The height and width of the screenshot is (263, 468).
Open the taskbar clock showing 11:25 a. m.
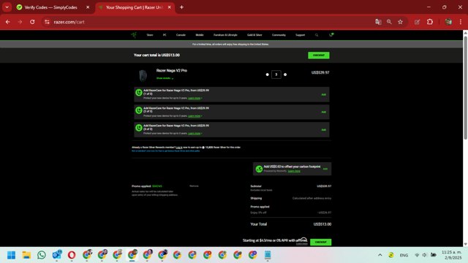click(451, 255)
